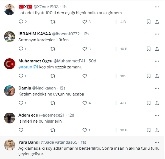Bookmark İBRAHİM KAYAA's tweet
Viewport: 165px width, 159px height.
click(x=149, y=49)
